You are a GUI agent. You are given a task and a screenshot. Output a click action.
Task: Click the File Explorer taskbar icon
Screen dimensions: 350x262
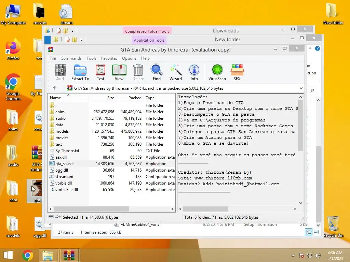pos(48,255)
